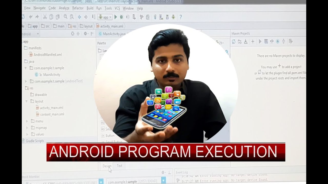Switch to the Design editor tab
The width and height of the screenshot is (328, 184).
107,166
